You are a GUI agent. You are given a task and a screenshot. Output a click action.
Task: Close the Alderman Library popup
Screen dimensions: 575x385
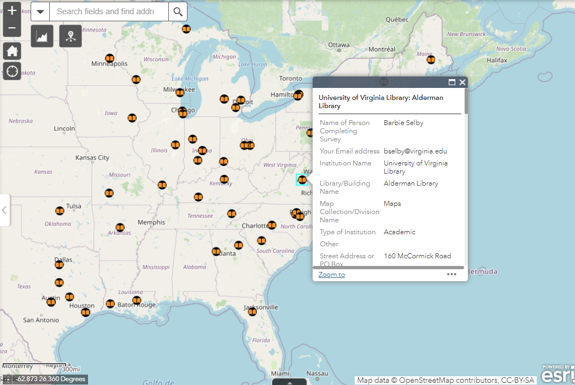[x=462, y=82]
